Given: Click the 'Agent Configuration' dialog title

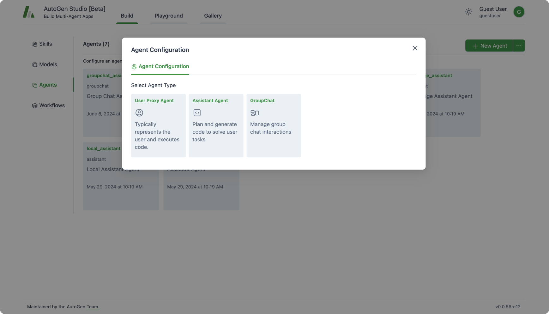Looking at the screenshot, I should click(x=160, y=50).
